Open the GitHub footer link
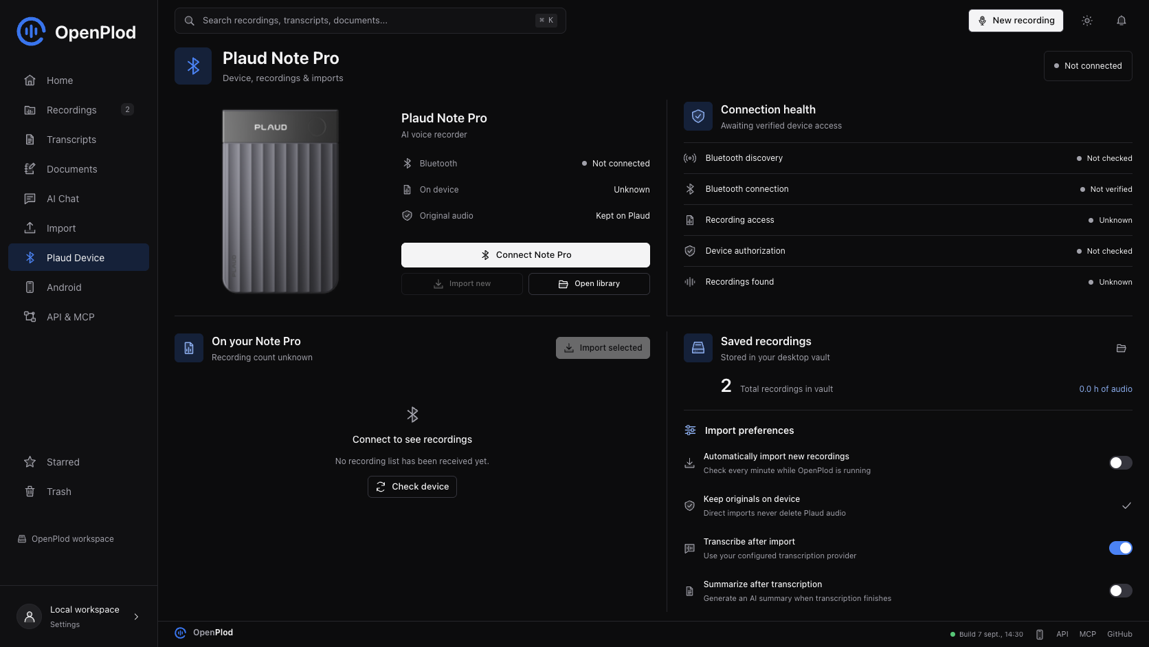 (1119, 634)
